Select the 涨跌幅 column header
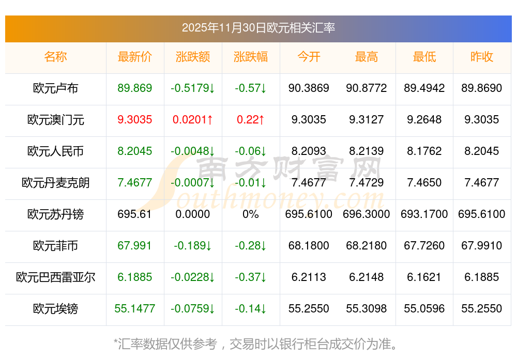 click(250, 57)
